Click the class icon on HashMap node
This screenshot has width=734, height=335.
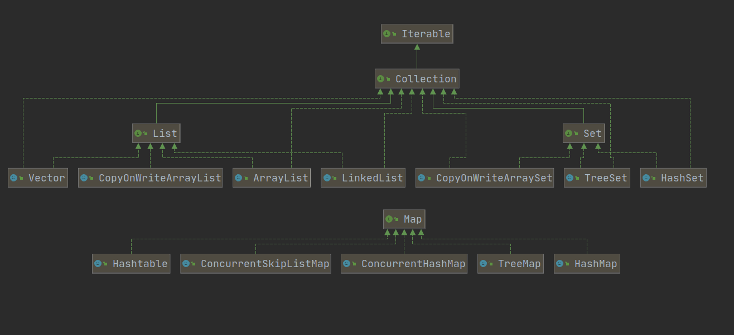tap(559, 264)
